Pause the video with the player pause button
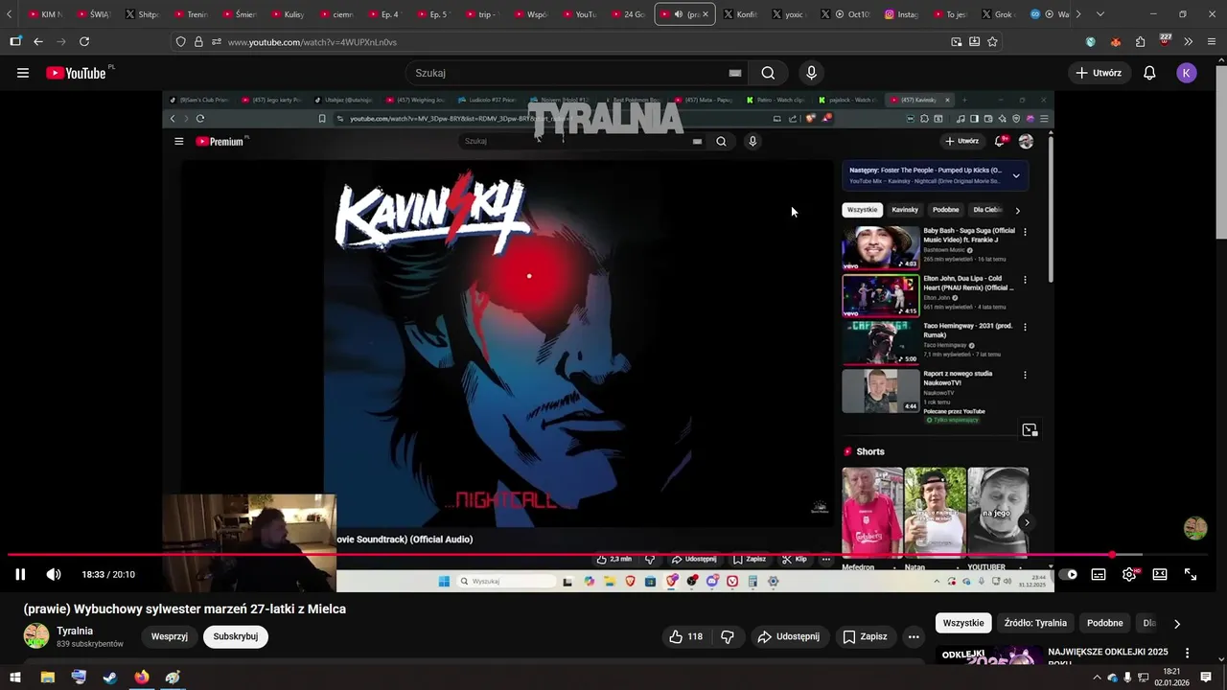This screenshot has height=690, width=1227. 20,574
